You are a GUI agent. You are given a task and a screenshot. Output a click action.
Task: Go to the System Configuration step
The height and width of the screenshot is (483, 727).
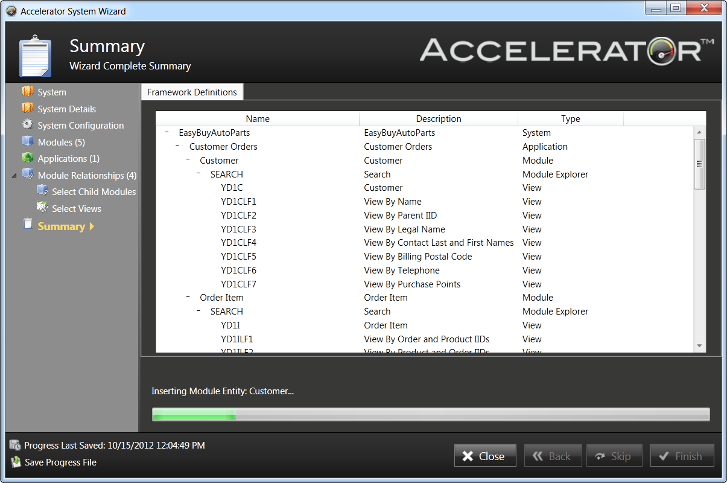80,126
